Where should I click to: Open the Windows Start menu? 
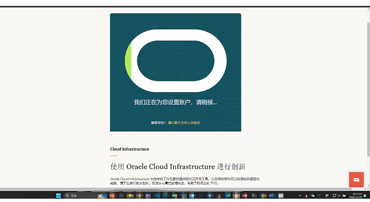click(58, 196)
